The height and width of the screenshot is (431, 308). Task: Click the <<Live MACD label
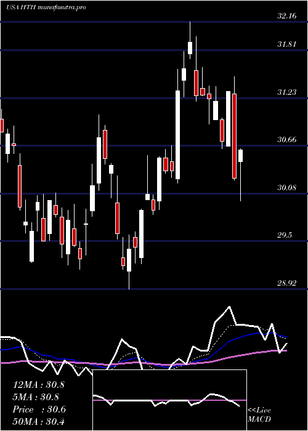pos(259,414)
